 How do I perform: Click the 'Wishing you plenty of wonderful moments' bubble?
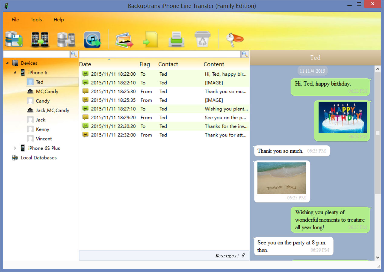pos(330,220)
